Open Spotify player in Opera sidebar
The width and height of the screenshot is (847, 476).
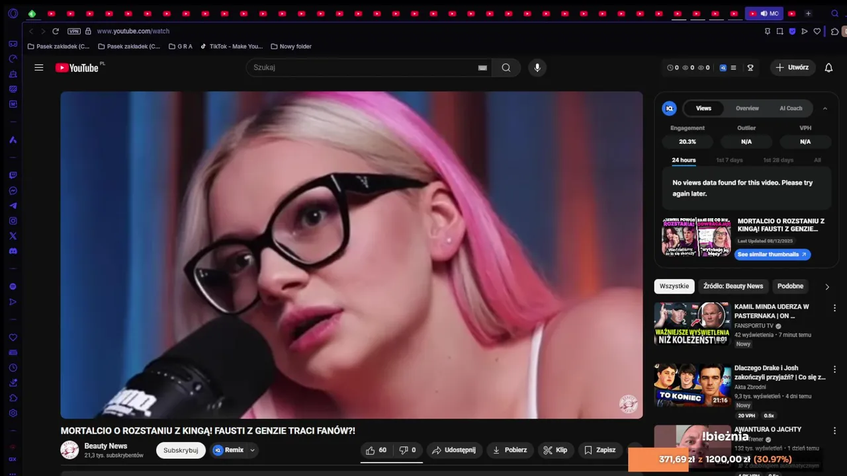pos(13,286)
